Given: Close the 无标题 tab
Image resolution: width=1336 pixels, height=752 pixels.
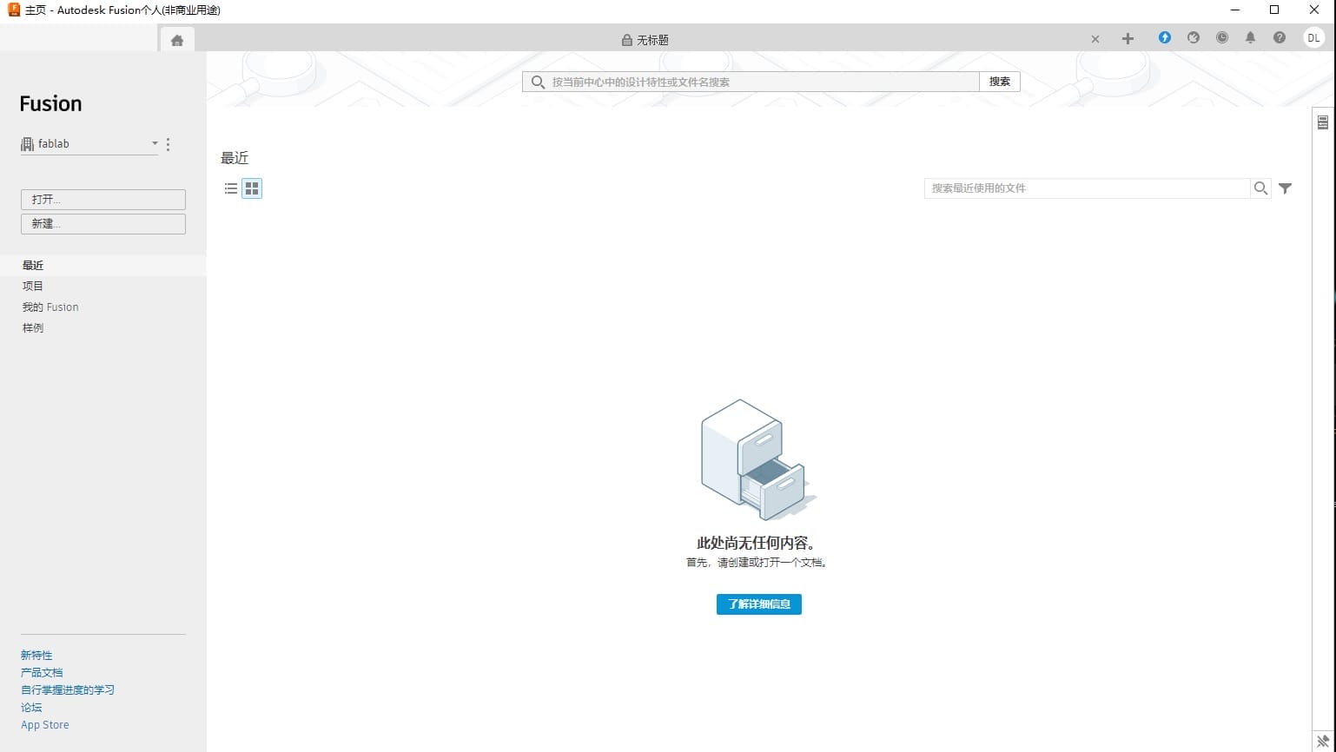Looking at the screenshot, I should pyautogui.click(x=1095, y=39).
